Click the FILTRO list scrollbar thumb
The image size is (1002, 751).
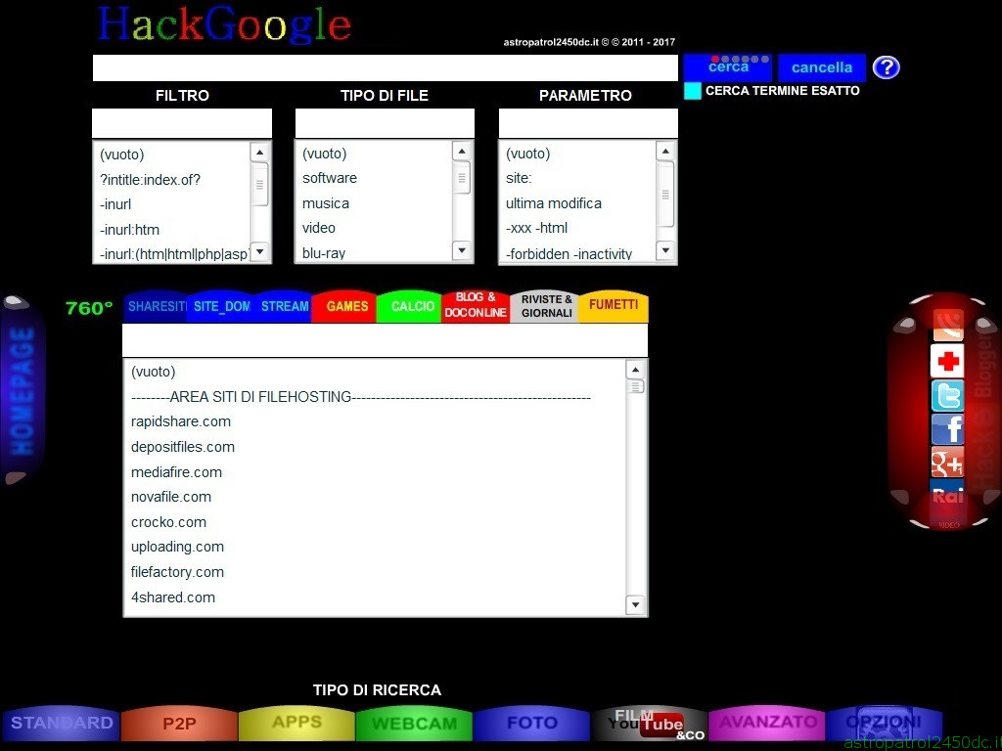click(x=259, y=185)
